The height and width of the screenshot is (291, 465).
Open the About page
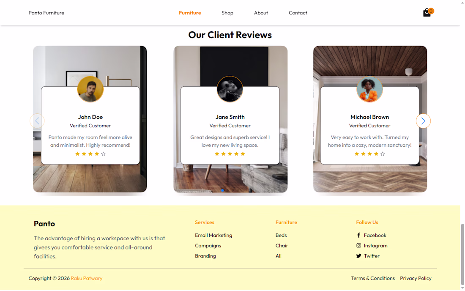(261, 13)
